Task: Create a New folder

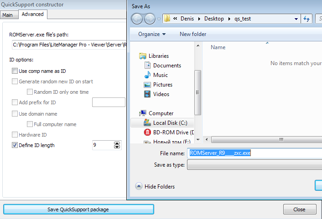Action: (x=193, y=34)
